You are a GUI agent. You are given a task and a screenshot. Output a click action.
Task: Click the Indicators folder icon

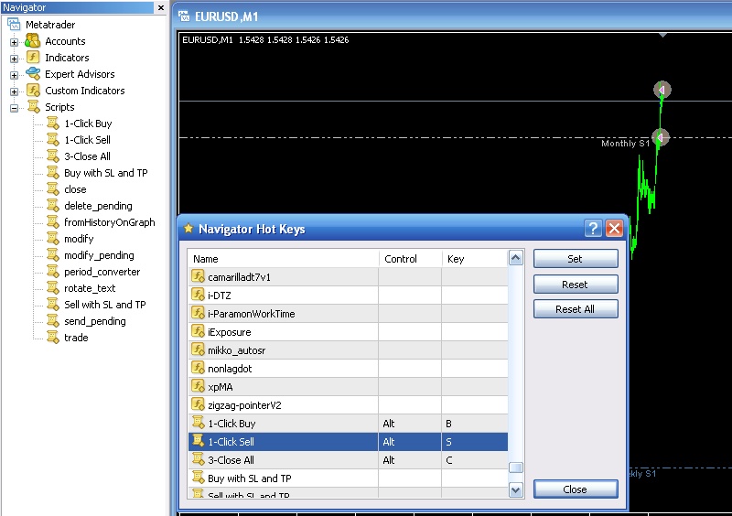[33, 58]
